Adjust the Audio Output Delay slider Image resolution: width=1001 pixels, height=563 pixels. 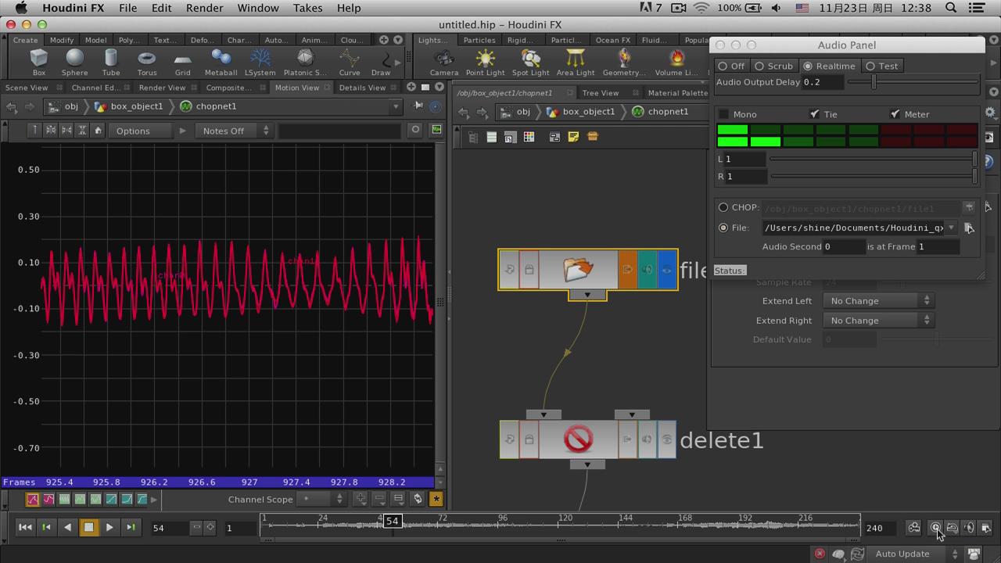pyautogui.click(x=913, y=82)
